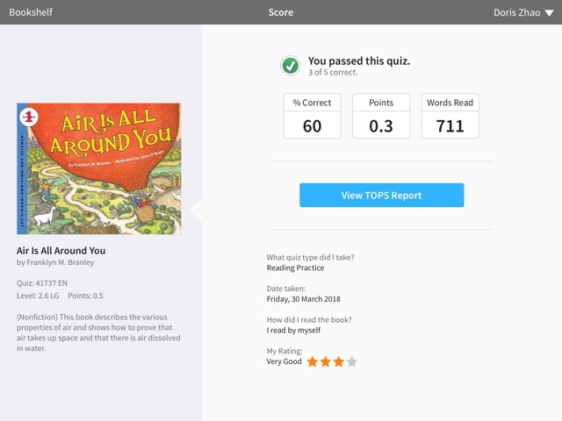Click the Quiz 41737 EN text
The image size is (562, 421).
(x=42, y=283)
